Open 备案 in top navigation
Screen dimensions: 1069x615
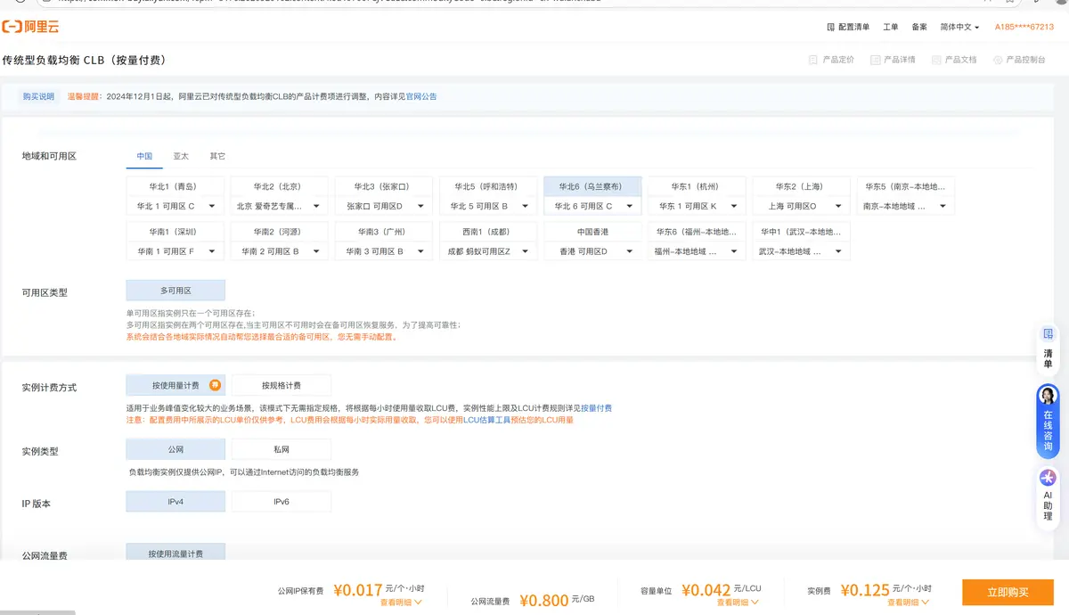point(919,27)
